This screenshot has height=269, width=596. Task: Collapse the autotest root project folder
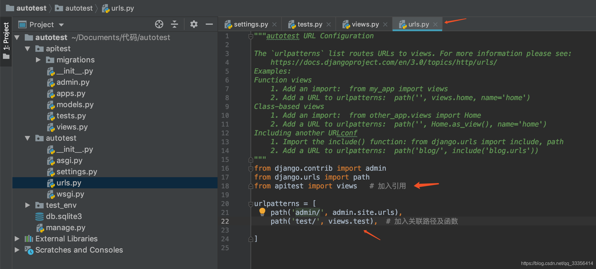[x=17, y=37]
